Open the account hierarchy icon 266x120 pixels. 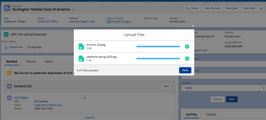click(x=74, y=9)
